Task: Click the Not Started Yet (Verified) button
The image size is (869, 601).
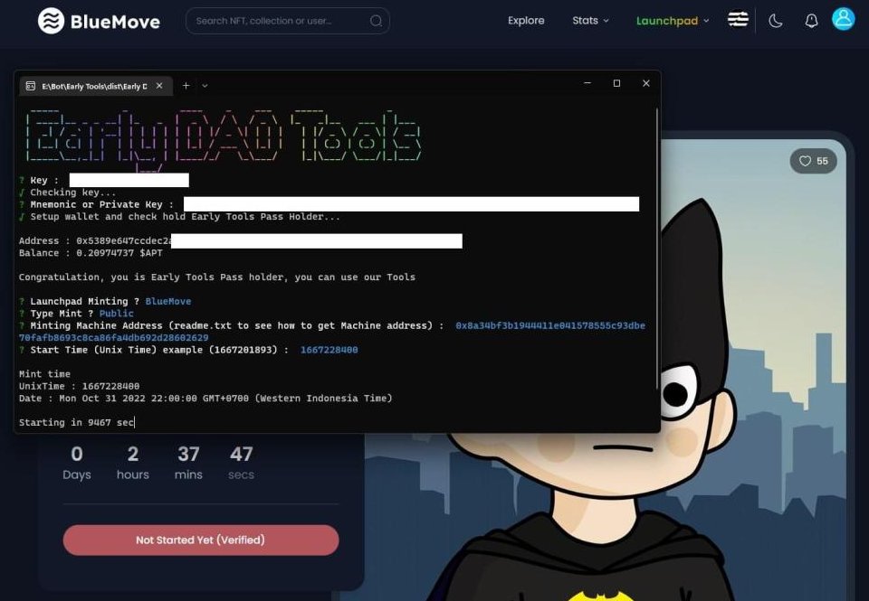Action: pos(200,540)
